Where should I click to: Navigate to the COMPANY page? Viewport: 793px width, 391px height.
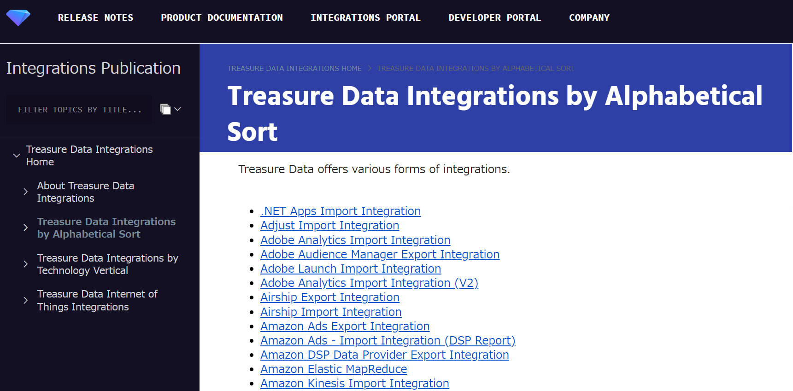(589, 18)
